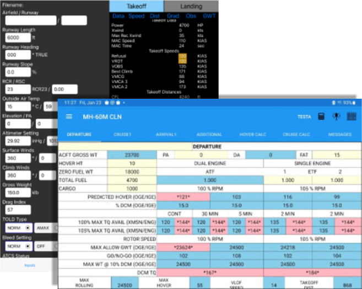Select OFF option under Bleed Setting
Viewport: 362px width, 289px height.
(46, 247)
